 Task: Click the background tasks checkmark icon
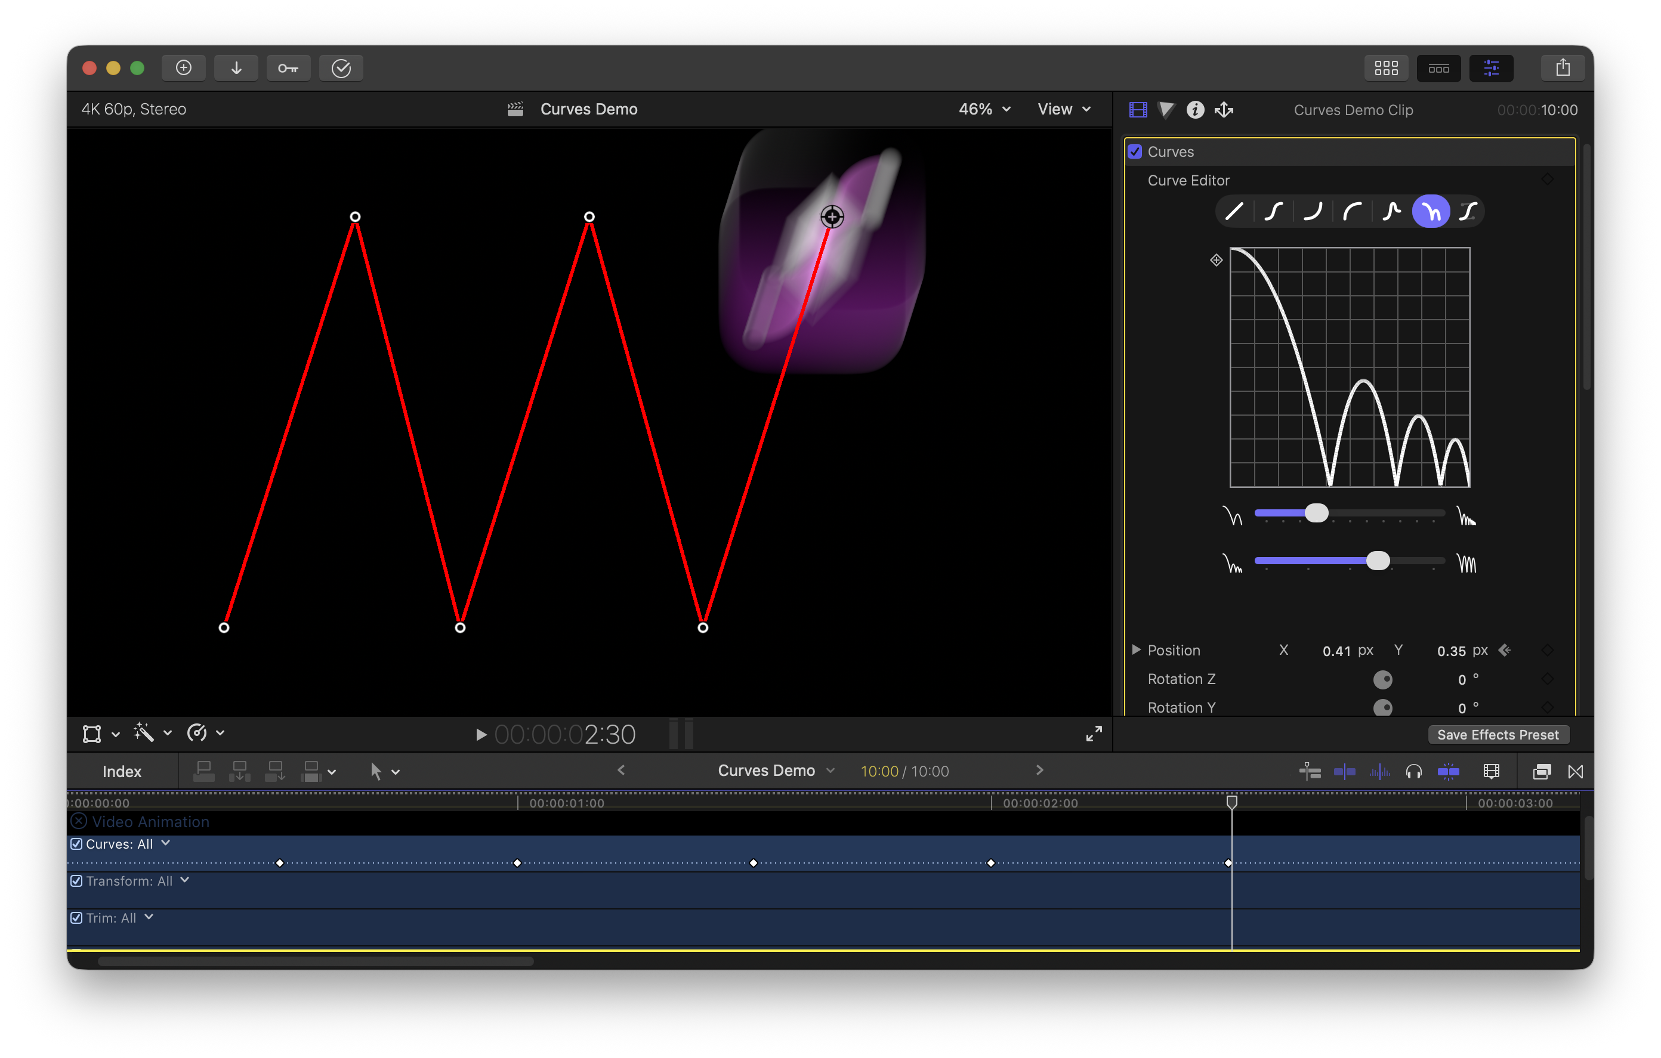point(341,68)
